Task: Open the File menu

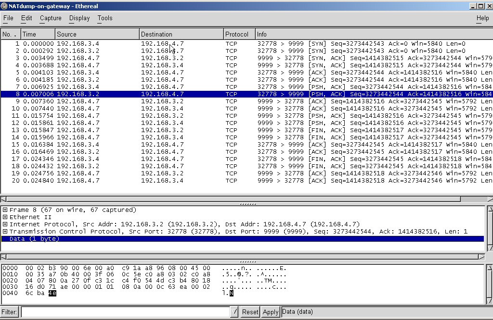Action: click(x=8, y=18)
